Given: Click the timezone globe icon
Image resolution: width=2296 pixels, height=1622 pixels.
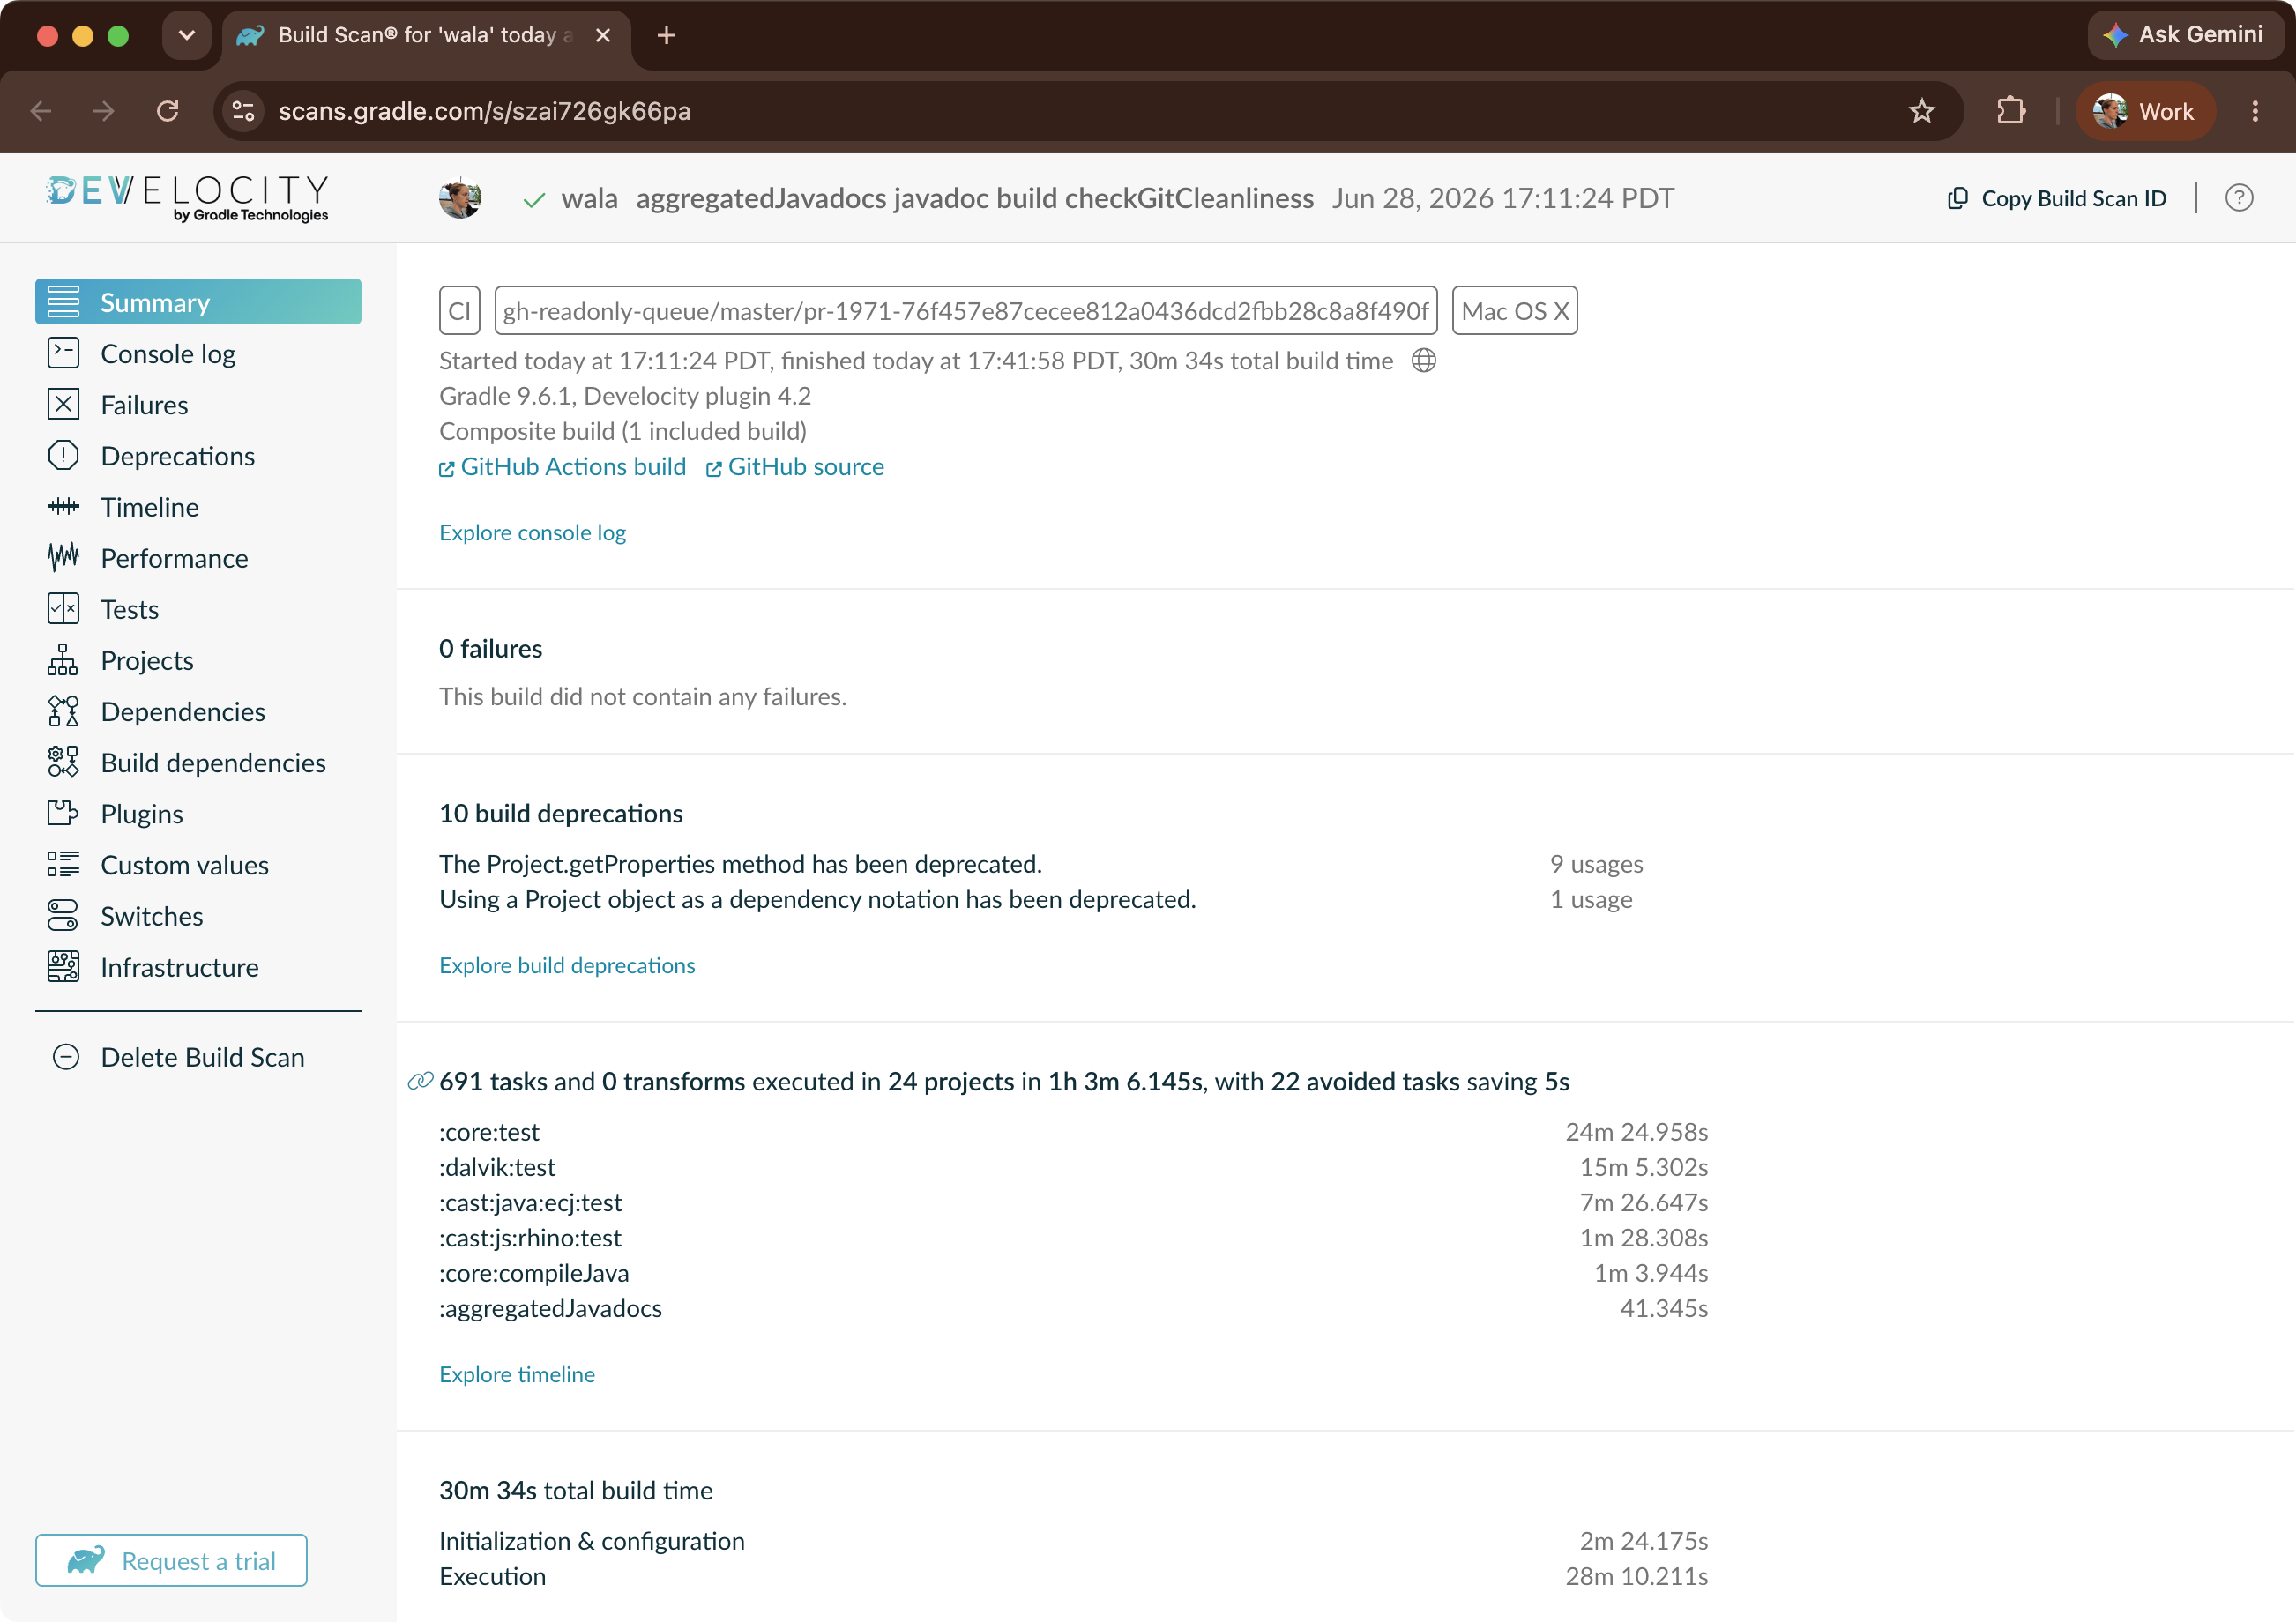Looking at the screenshot, I should click(1424, 361).
